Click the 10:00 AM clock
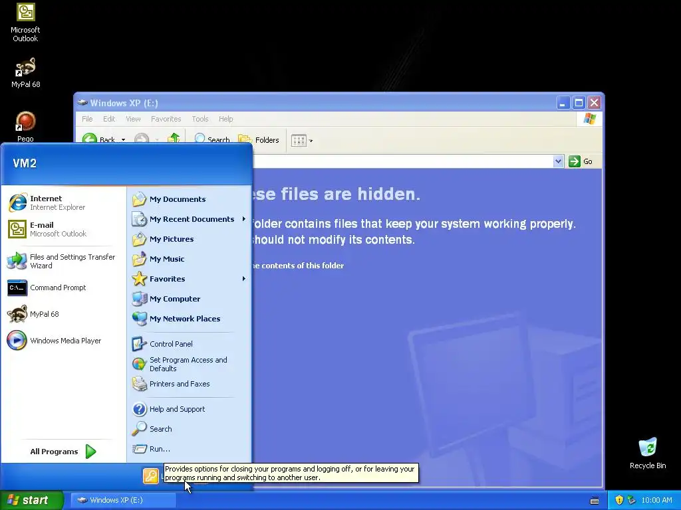This screenshot has width=681, height=510. (x=656, y=500)
